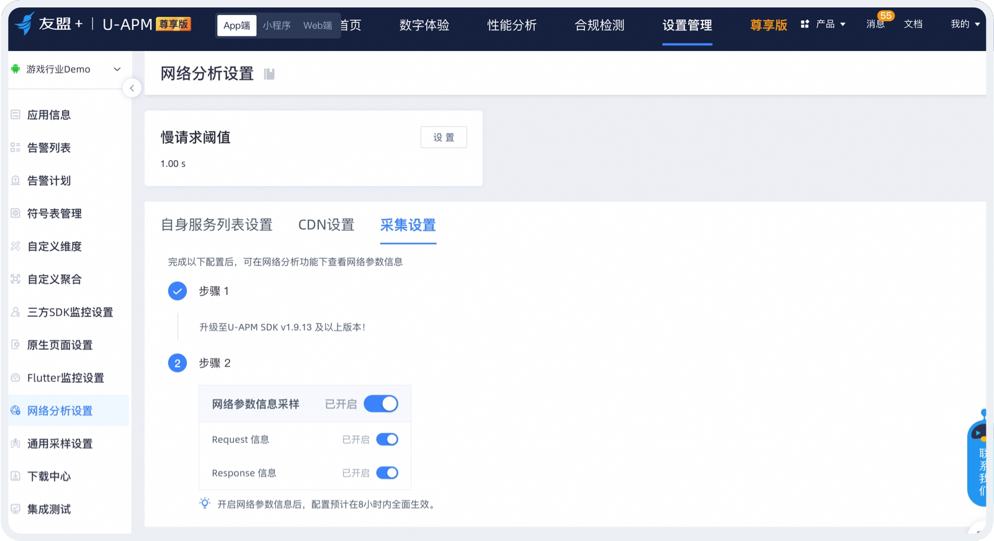Image resolution: width=994 pixels, height=541 pixels.
Task: Click the product grid icon in header
Action: pyautogui.click(x=805, y=24)
